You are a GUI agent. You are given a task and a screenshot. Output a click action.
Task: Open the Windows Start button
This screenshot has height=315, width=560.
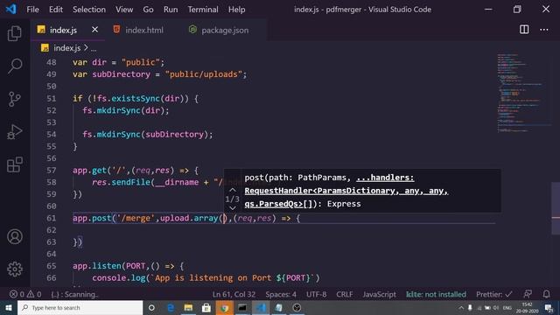(8, 307)
